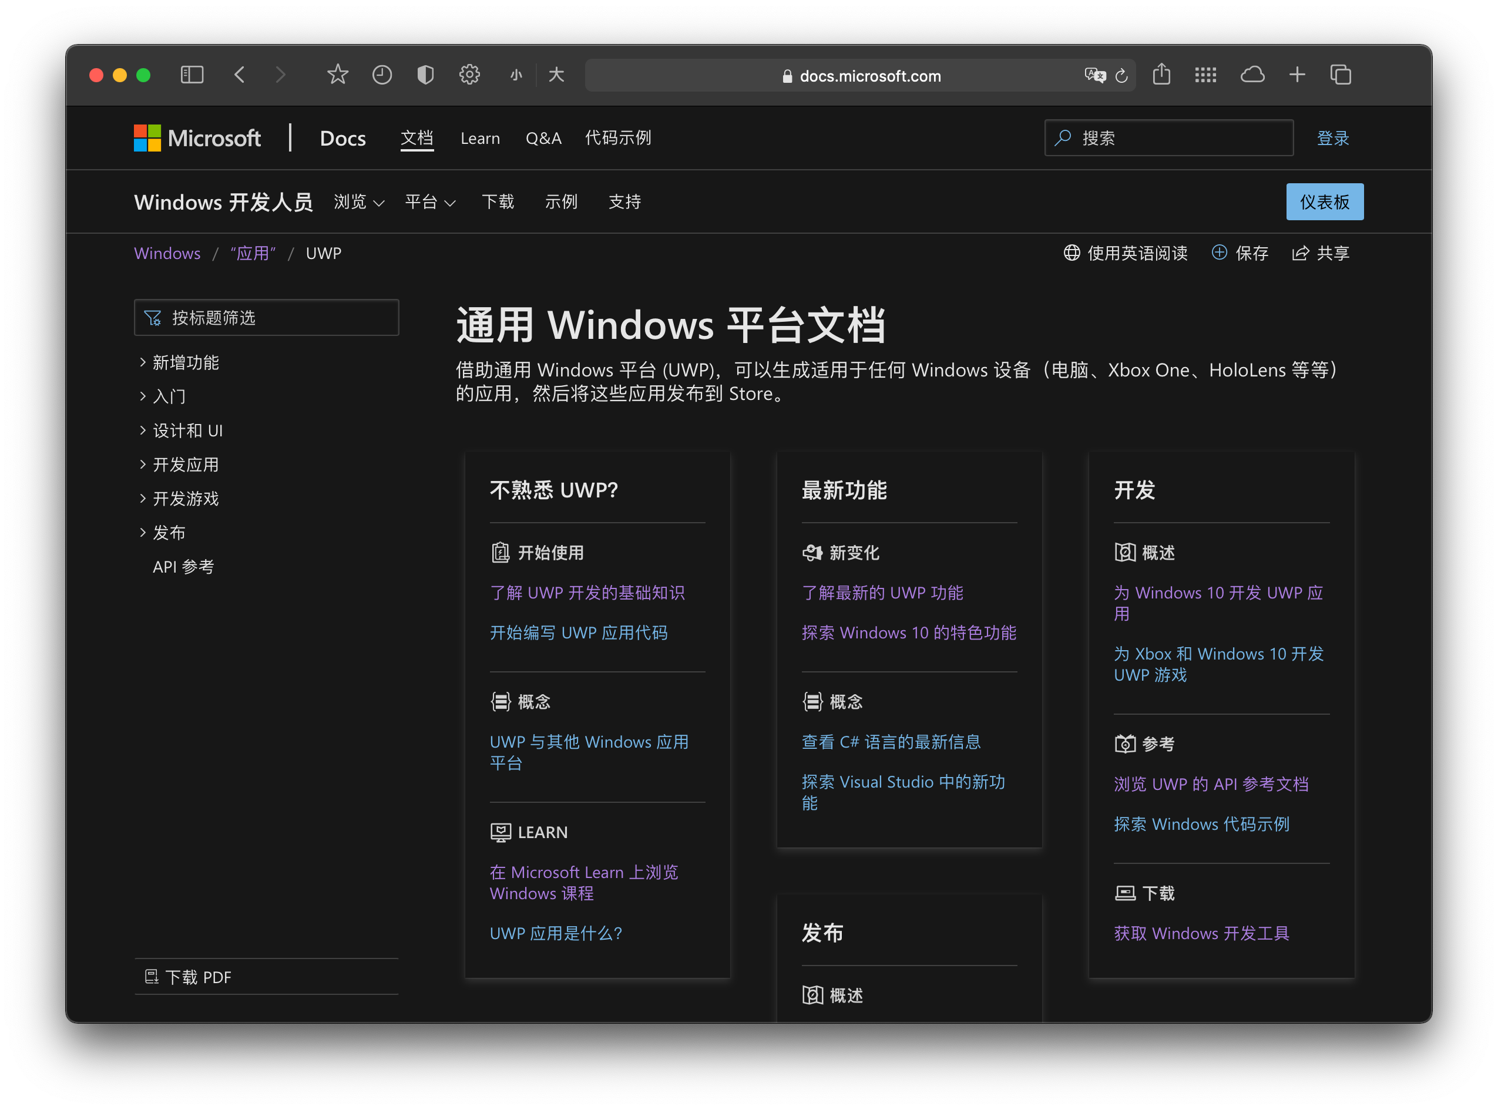
Task: Reload the page with refresh icon
Action: point(1121,76)
